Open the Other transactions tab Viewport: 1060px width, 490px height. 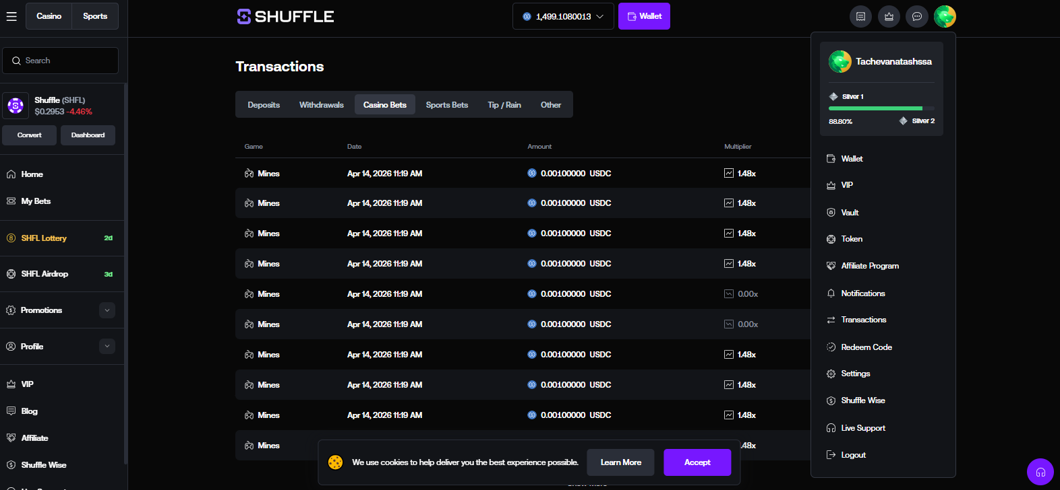pyautogui.click(x=551, y=105)
